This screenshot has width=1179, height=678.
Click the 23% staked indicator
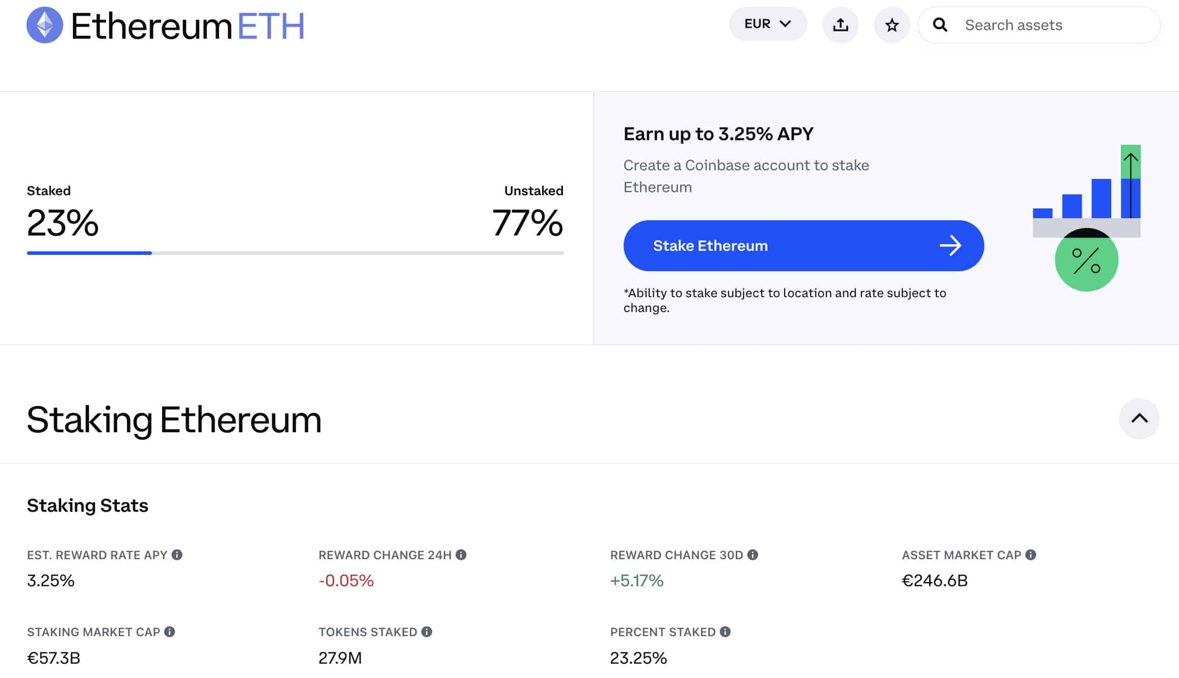[x=62, y=223]
